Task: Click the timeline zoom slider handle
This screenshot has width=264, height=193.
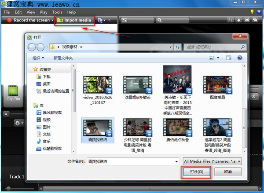Action: (8, 189)
